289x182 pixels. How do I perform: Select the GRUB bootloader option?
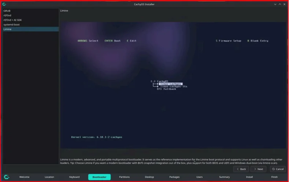(x=31, y=11)
